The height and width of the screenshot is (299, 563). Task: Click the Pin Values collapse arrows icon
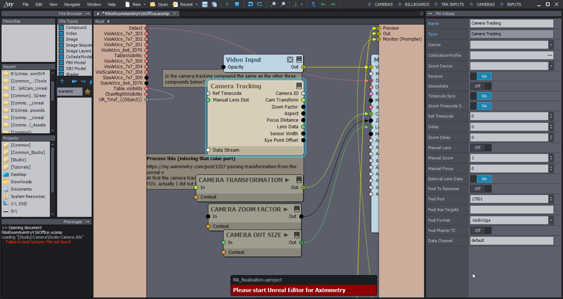click(x=430, y=13)
